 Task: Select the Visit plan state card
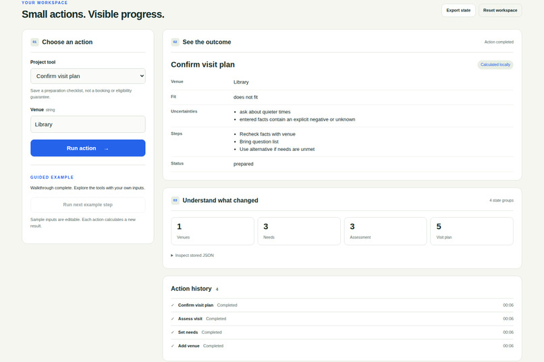click(472, 231)
